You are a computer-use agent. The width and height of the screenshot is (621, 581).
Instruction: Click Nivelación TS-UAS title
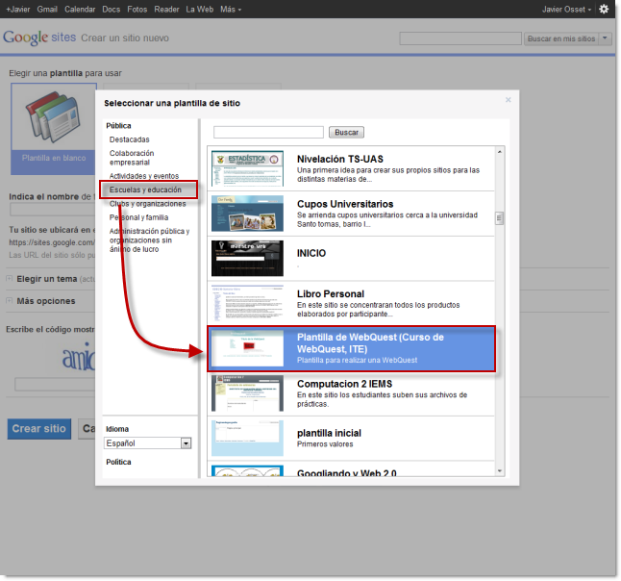(340, 159)
